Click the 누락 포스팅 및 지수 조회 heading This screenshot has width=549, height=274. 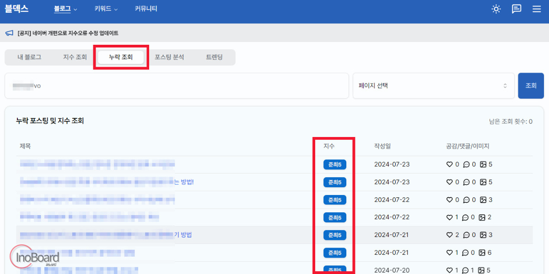point(50,121)
